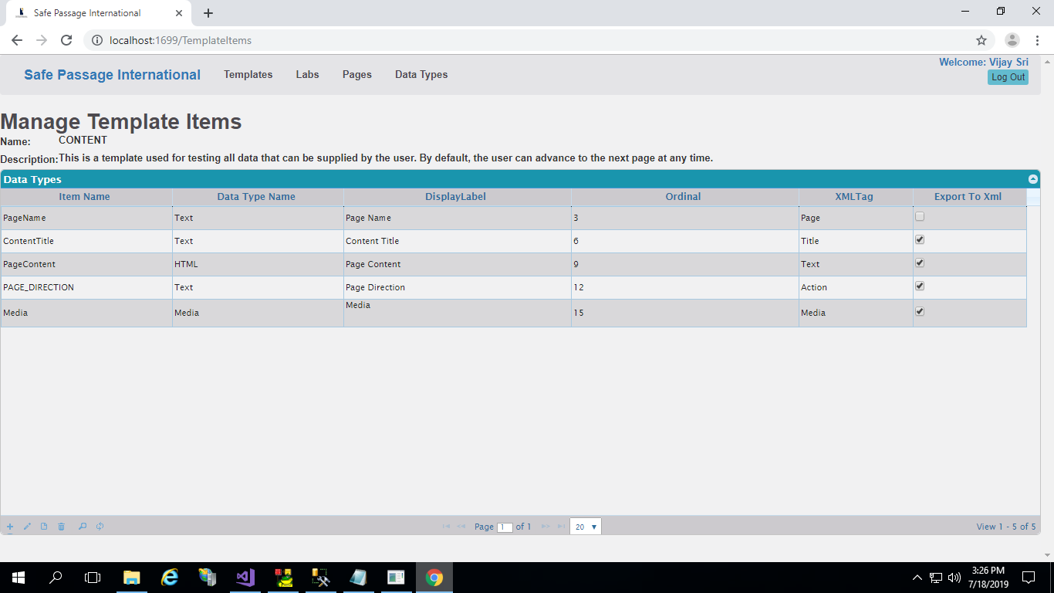Open the Windows Start menu
This screenshot has width=1054, height=593.
[19, 578]
